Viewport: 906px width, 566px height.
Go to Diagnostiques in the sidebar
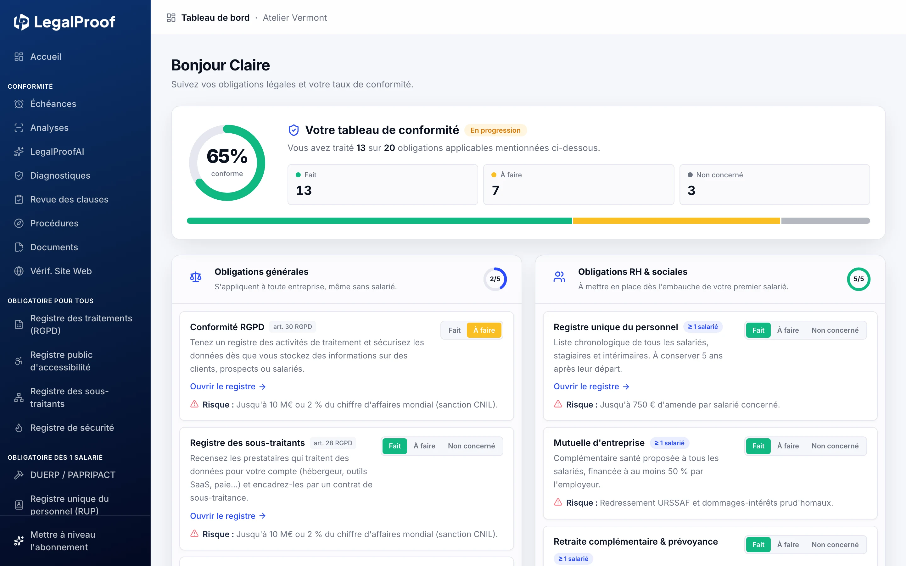pos(75,175)
